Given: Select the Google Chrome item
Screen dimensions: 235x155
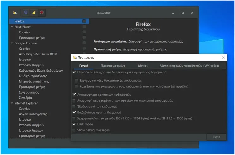Looking at the screenshot, I should tap(26, 43).
